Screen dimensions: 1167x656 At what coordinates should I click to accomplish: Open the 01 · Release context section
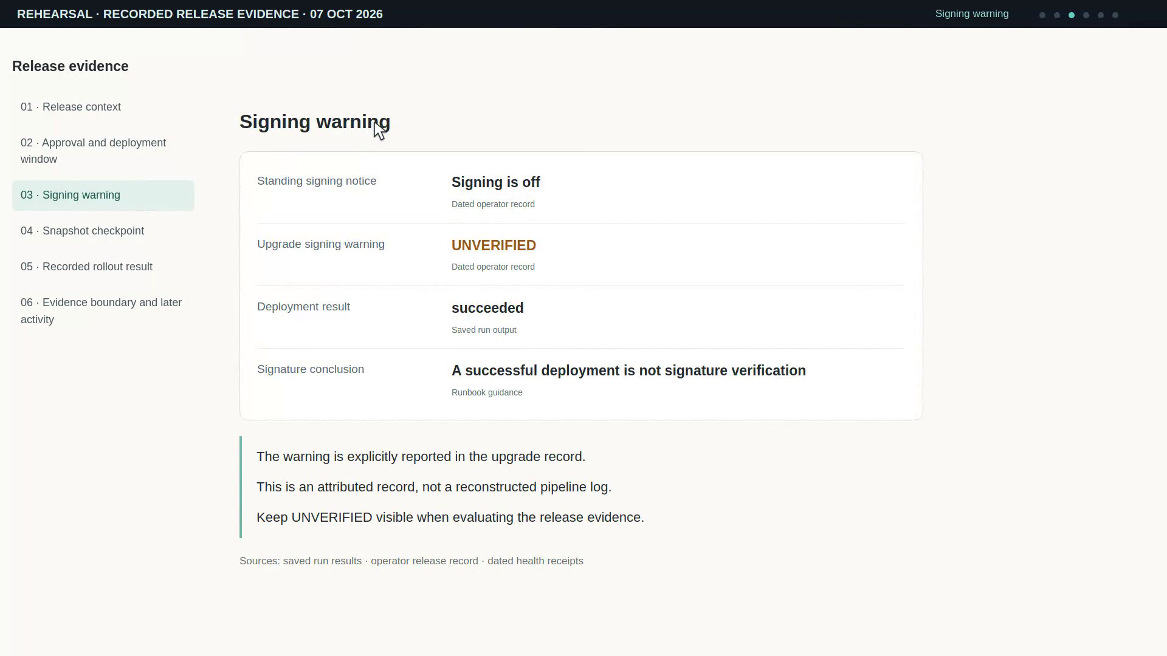click(103, 107)
